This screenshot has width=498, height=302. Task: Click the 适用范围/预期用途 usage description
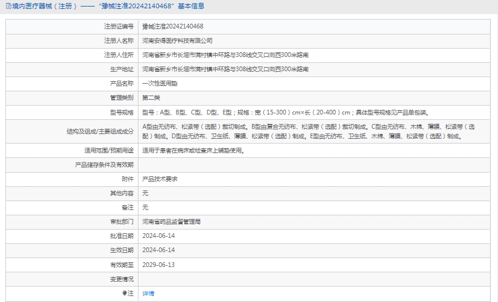point(193,150)
